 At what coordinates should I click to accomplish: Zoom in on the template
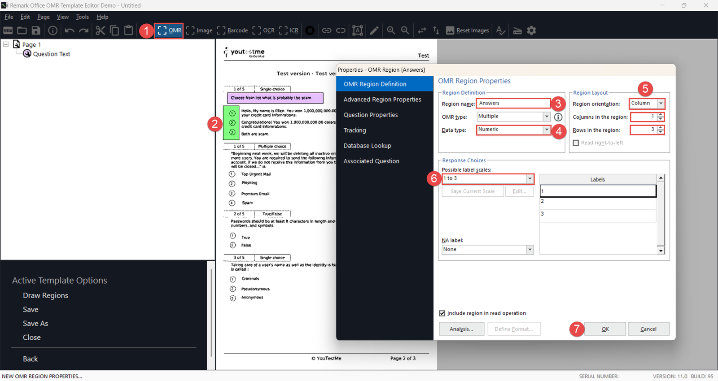click(x=391, y=30)
